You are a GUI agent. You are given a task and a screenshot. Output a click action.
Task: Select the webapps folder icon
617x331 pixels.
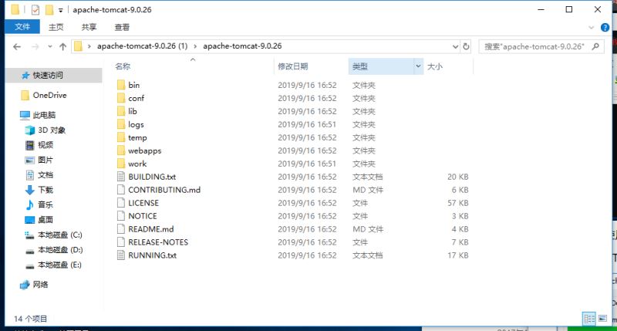pos(120,150)
